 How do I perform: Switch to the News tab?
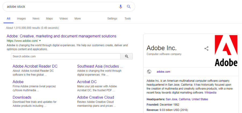tap(36, 19)
